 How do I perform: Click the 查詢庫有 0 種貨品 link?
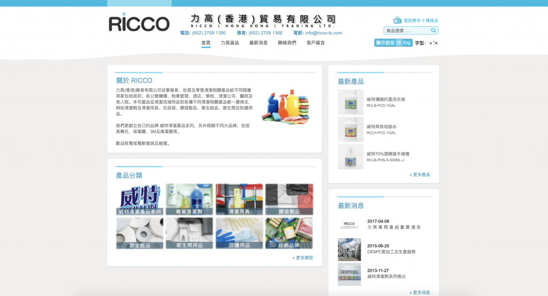421,21
